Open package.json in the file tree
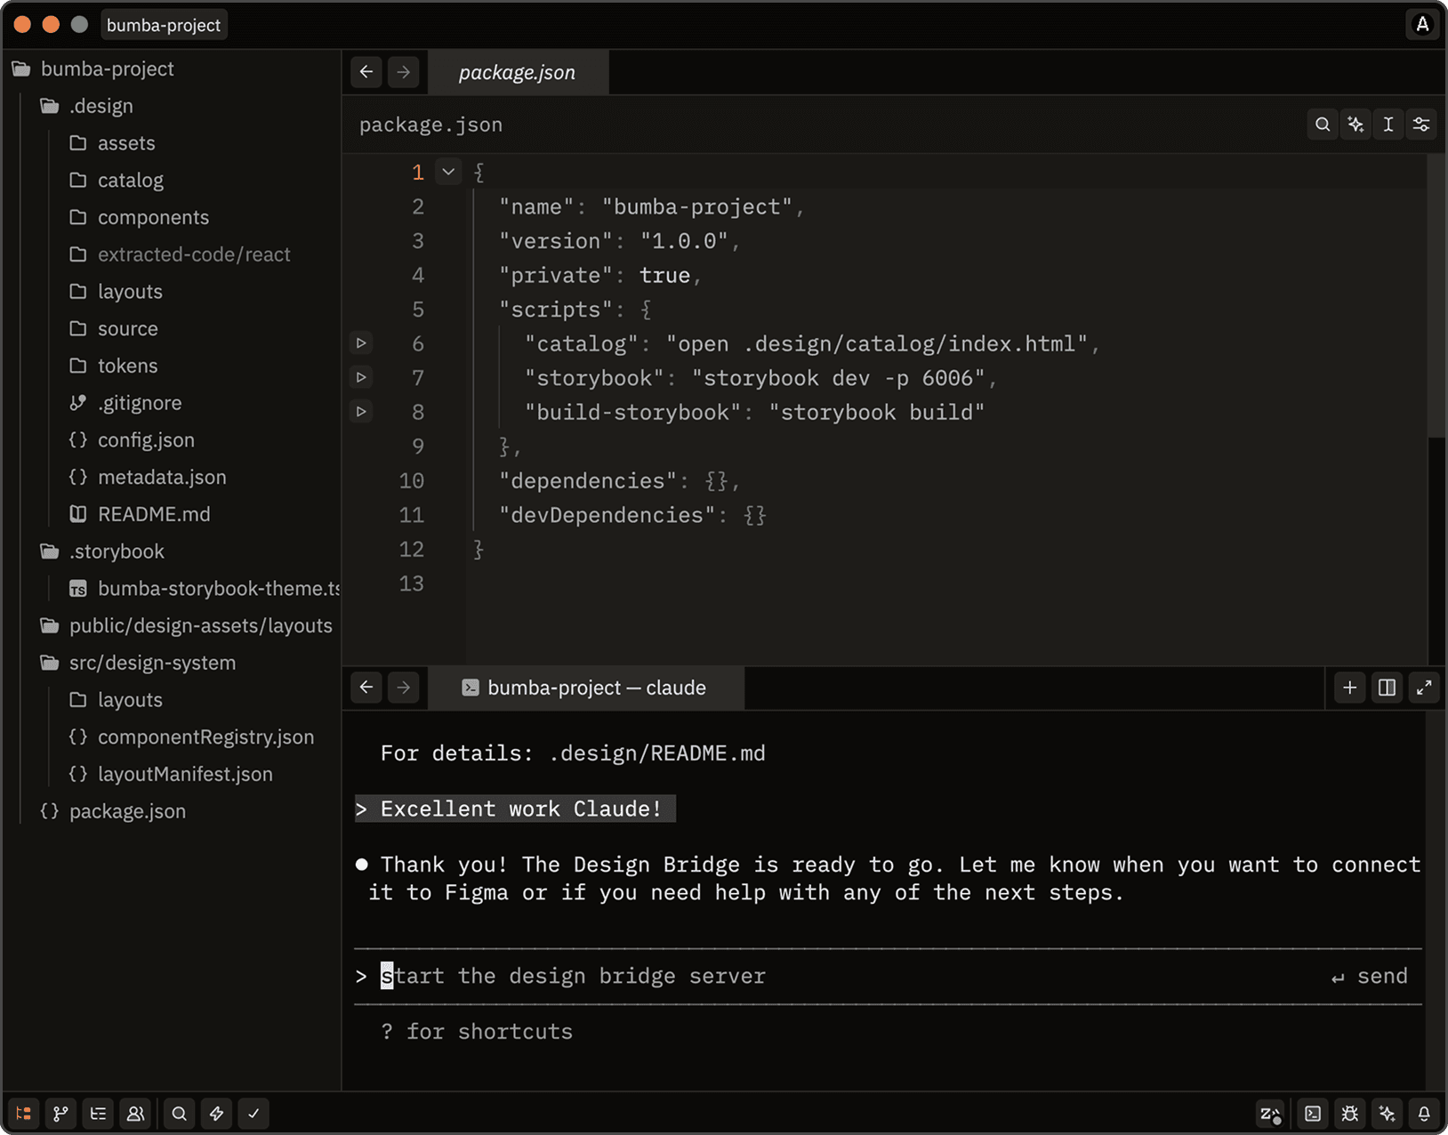This screenshot has width=1448, height=1135. (x=113, y=811)
